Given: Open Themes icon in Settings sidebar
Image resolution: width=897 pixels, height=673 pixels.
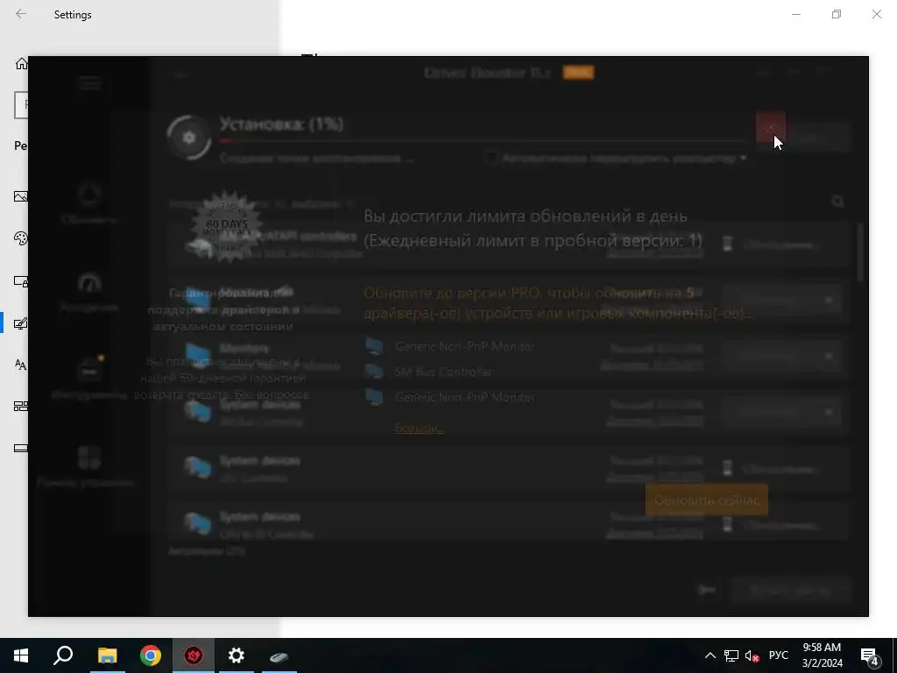Looking at the screenshot, I should coord(21,323).
